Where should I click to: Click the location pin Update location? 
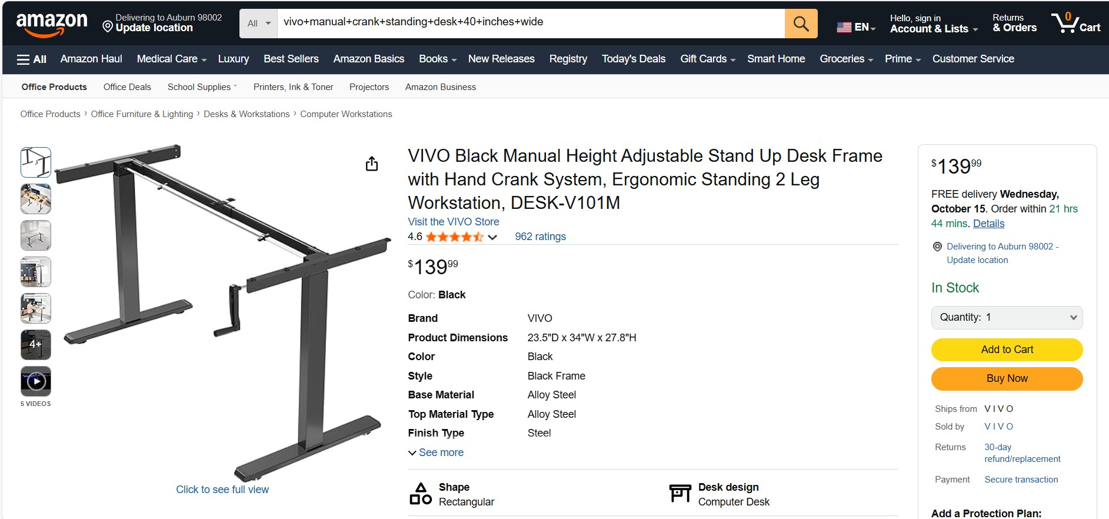154,28
